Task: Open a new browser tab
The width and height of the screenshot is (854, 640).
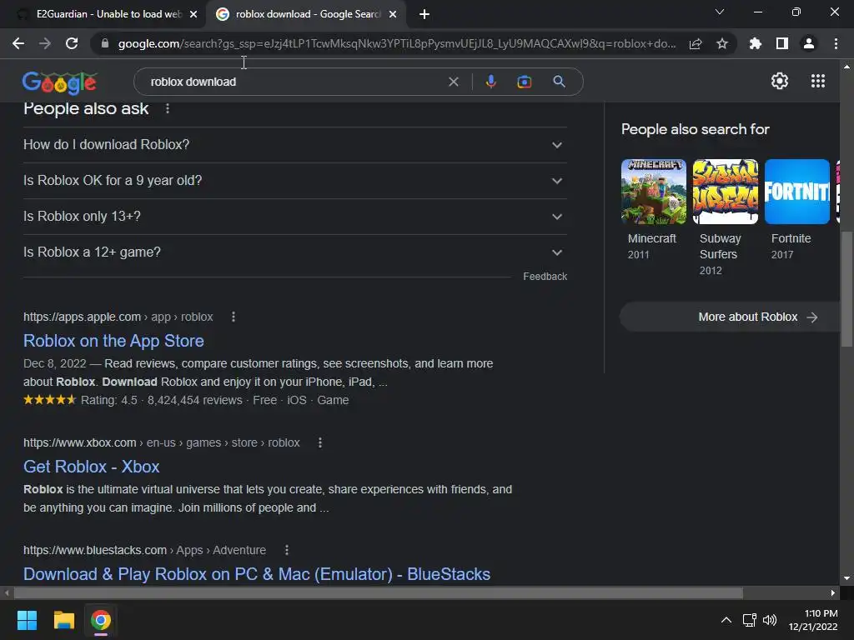Action: point(424,14)
